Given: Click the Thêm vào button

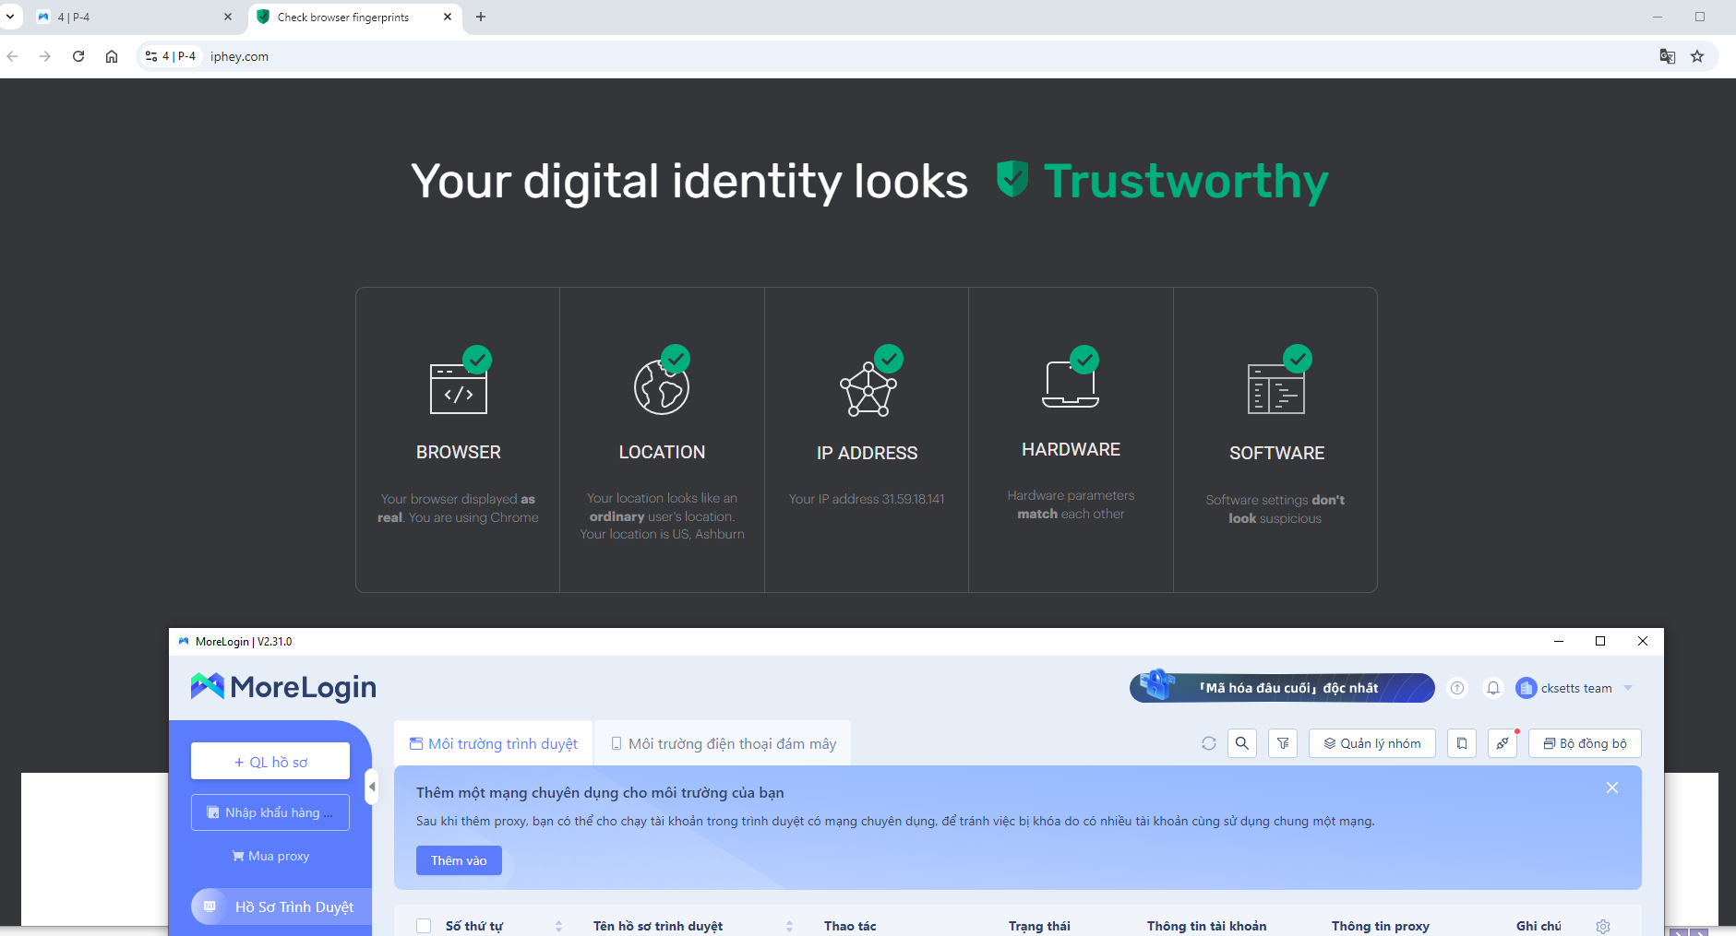Looking at the screenshot, I should [459, 860].
